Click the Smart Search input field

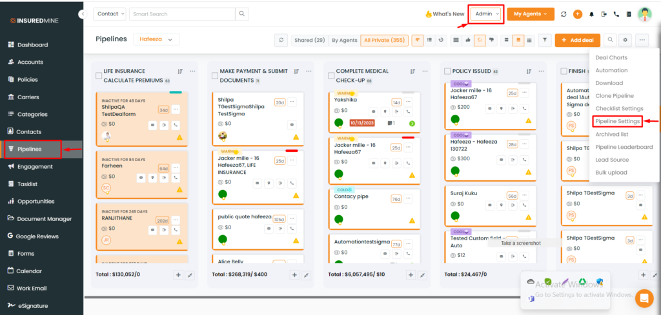[182, 14]
